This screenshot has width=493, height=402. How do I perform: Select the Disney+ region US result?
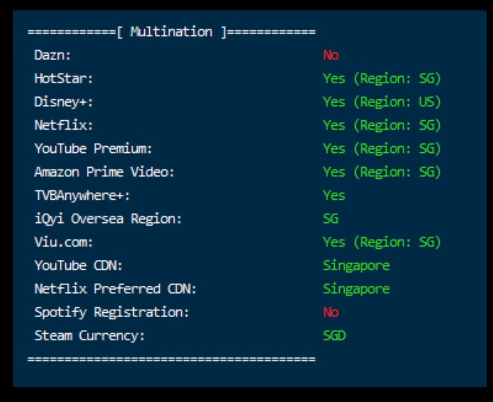pyautogui.click(x=382, y=102)
